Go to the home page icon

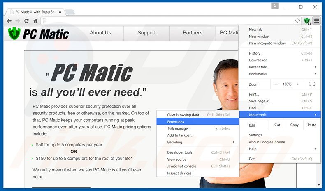(35, 21)
